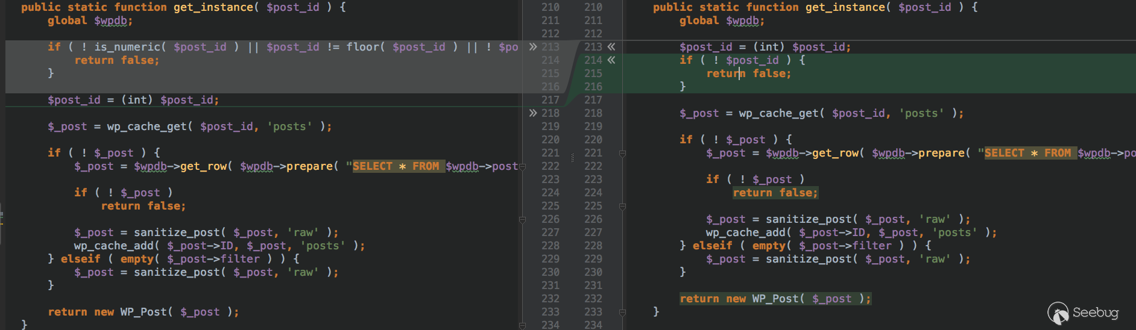Click right gutter line number 232
The height and width of the screenshot is (330, 1136).
click(593, 299)
